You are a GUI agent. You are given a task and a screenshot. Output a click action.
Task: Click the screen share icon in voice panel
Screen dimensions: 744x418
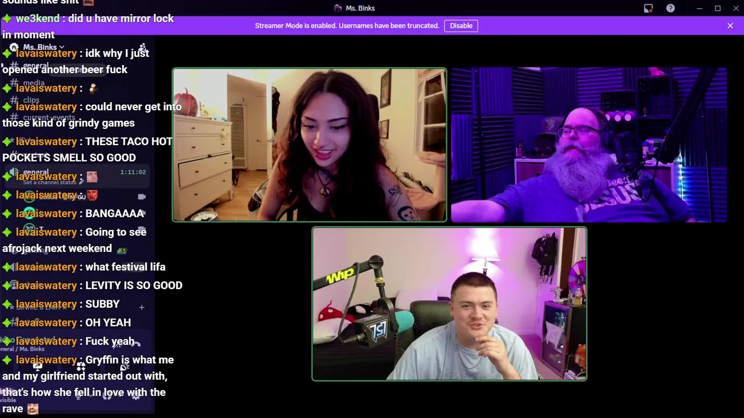[x=37, y=367]
